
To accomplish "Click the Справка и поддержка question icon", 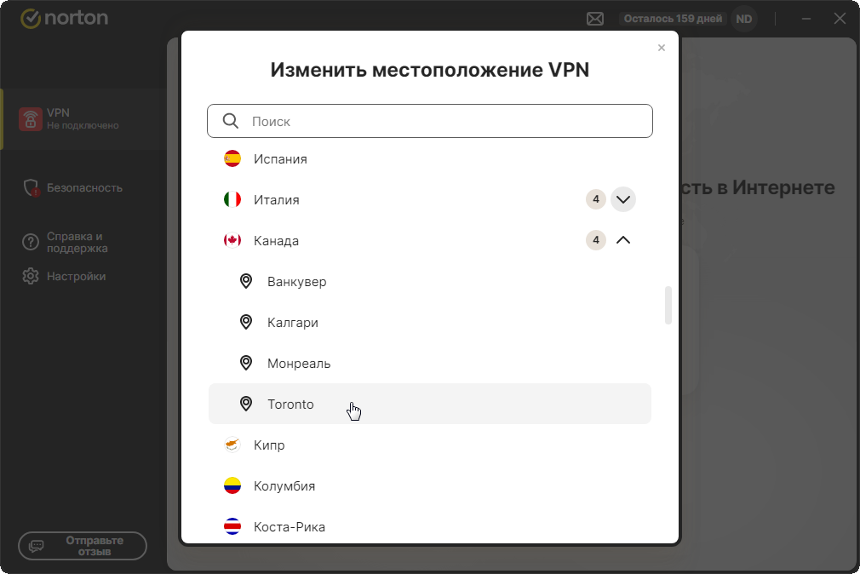I will coord(31,243).
